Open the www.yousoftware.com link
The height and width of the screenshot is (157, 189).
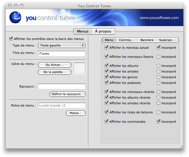[x=159, y=18]
